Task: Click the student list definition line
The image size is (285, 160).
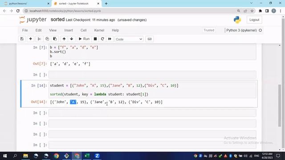Action: (x=114, y=85)
